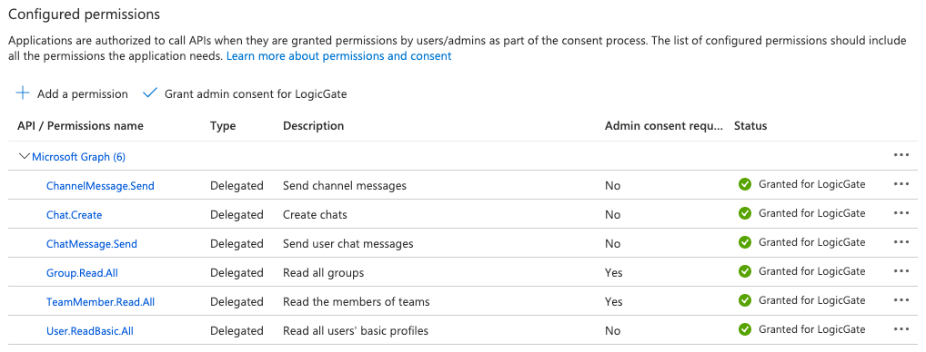Click the plus icon beside Add a permission
This screenshot has width=926, height=352.
[23, 93]
